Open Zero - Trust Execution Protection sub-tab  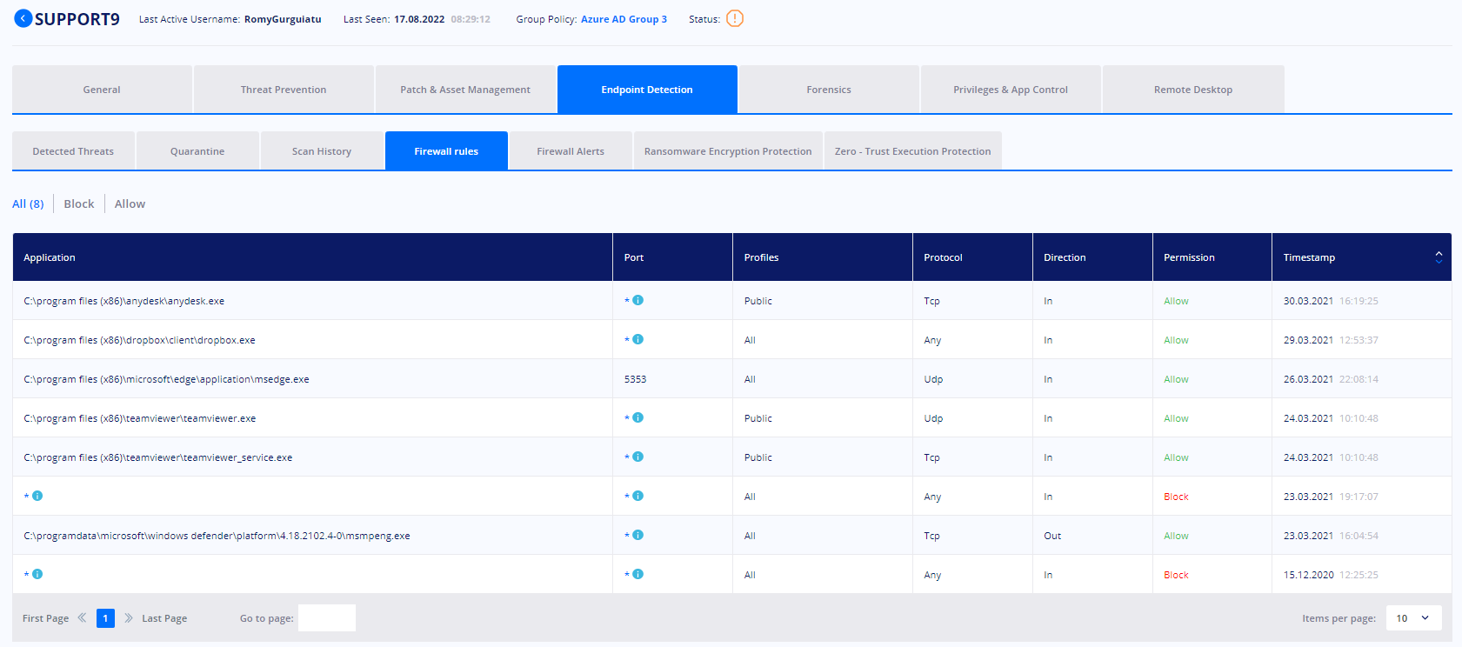913,151
